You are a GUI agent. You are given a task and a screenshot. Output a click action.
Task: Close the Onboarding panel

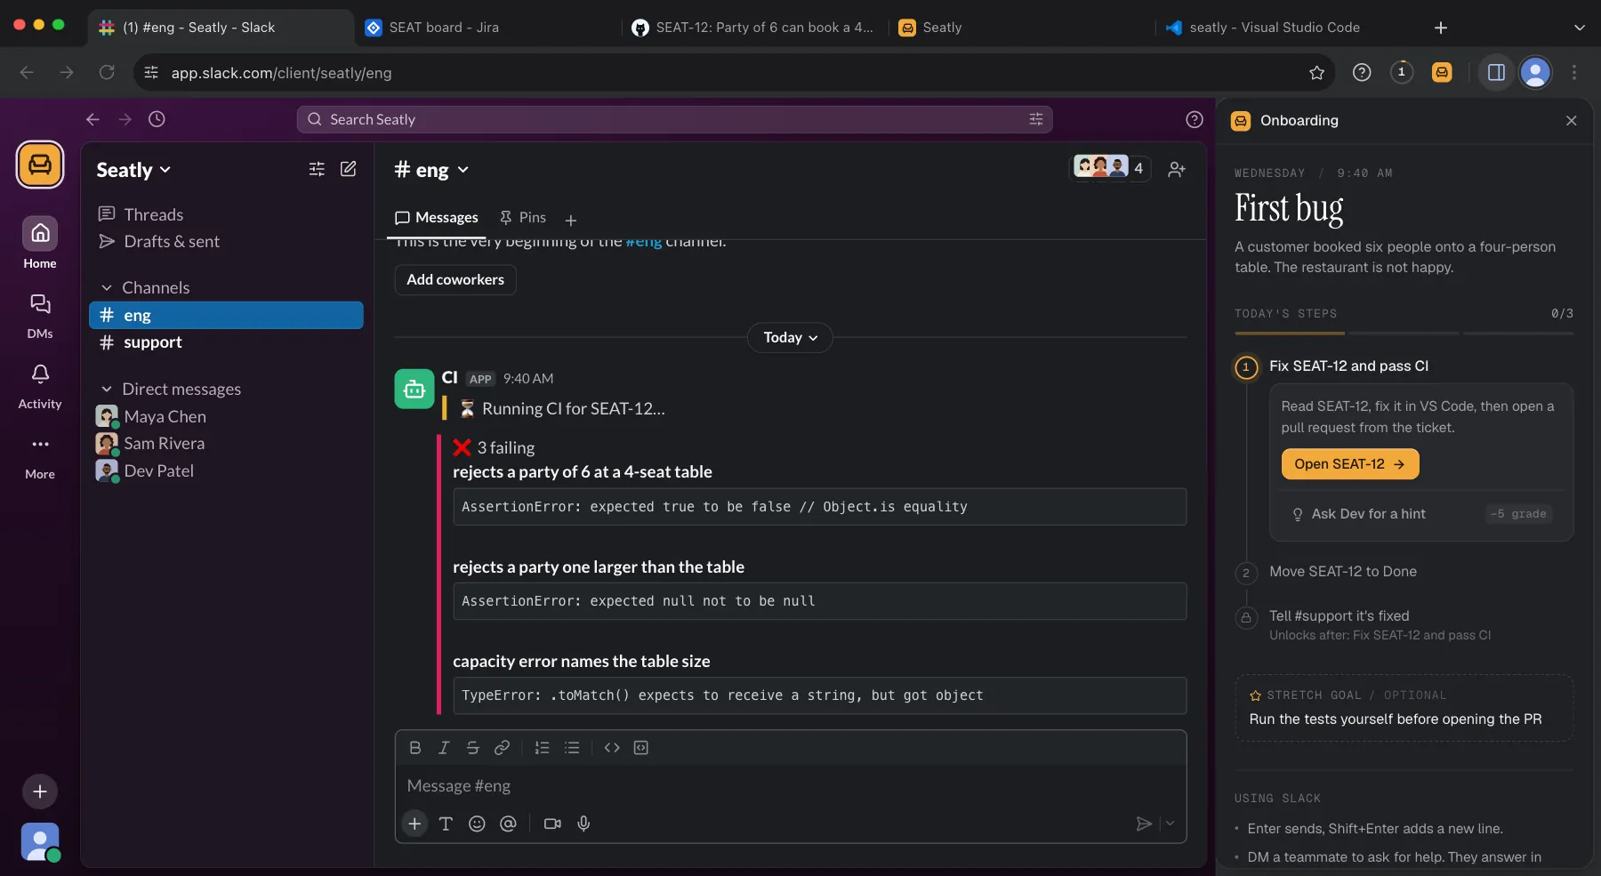pos(1572,121)
